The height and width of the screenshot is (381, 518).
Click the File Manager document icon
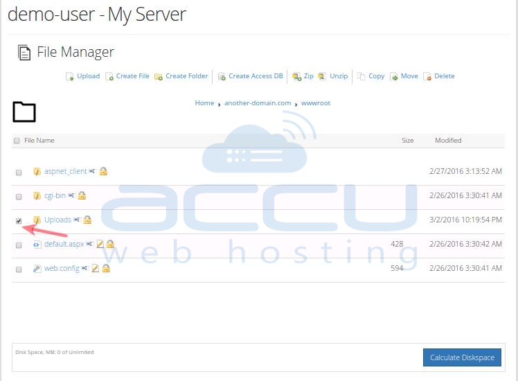click(24, 53)
